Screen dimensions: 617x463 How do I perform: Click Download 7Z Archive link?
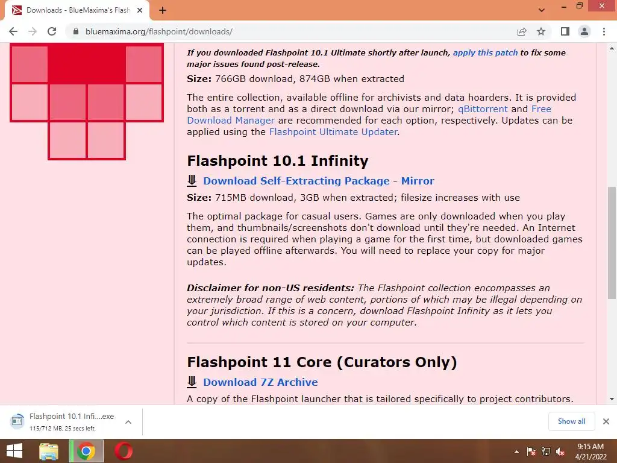tap(260, 382)
